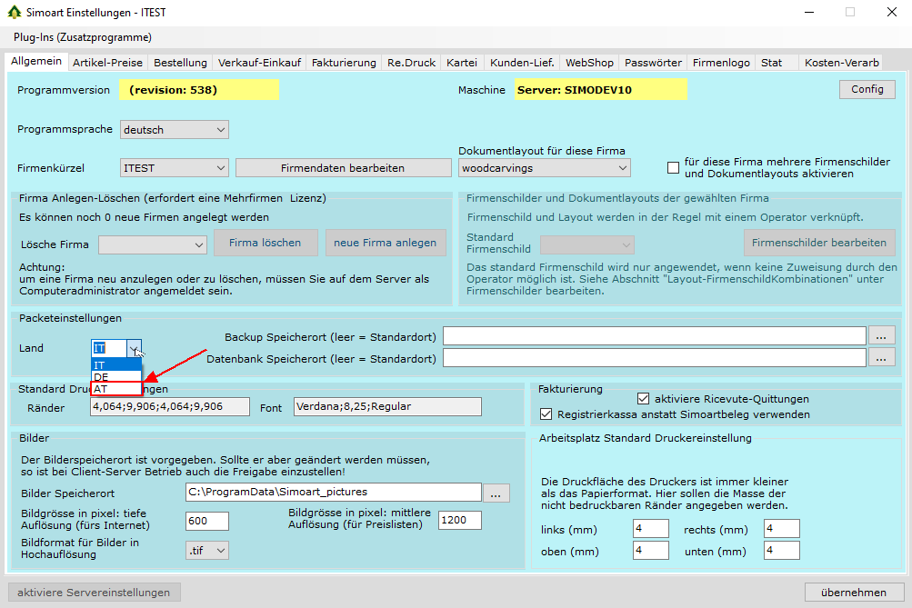Open the Fakturierung tab
This screenshot has width=912, height=608.
tap(344, 63)
